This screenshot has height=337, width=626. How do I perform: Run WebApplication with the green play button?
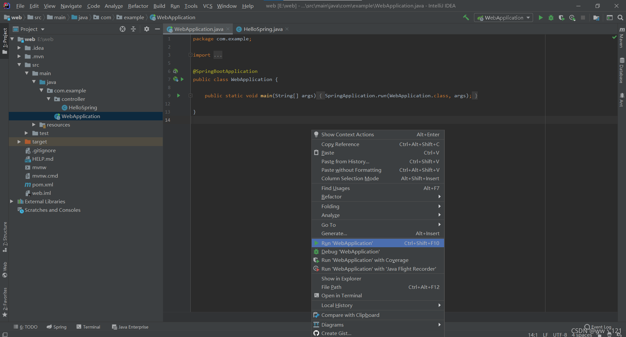tap(541, 18)
